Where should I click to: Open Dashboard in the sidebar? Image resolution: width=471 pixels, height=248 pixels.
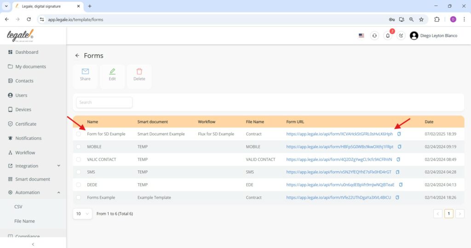pos(27,52)
